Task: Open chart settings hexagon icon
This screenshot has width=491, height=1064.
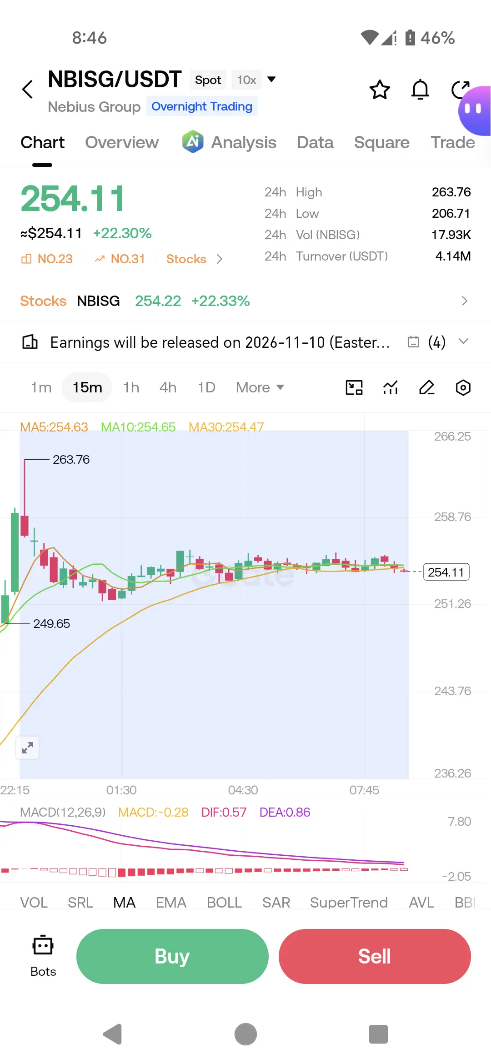Action: [463, 387]
